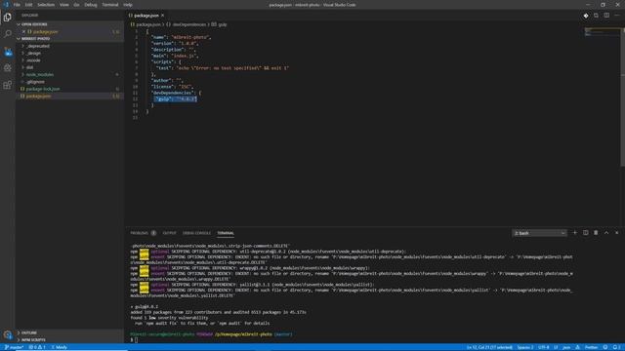This screenshot has height=351, width=625.
Task: Click the gulp breadcrumb
Action: (219, 24)
